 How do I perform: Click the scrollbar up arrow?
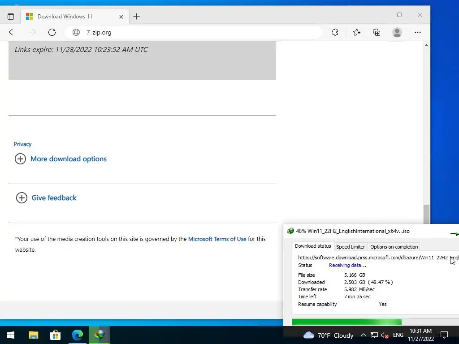click(x=427, y=45)
